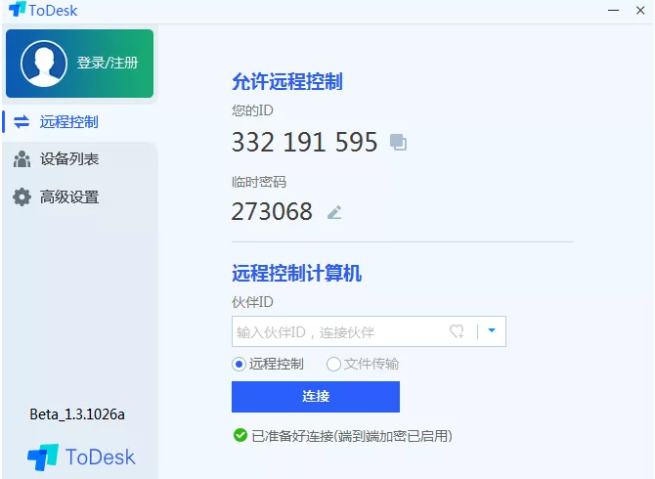
Task: Select the 远程控制 radio button
Action: [x=240, y=364]
